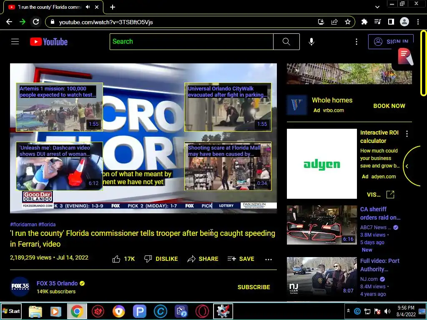The height and width of the screenshot is (320, 427).
Task: Mute the tab audio speaker icon
Action: [88, 7]
